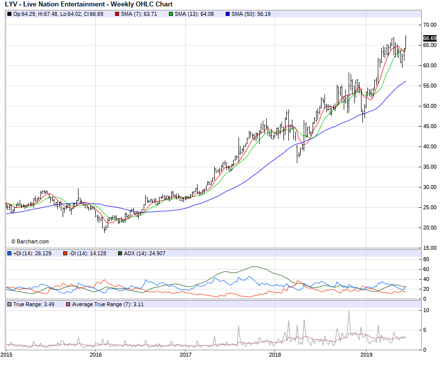This screenshot has height=370, width=442.
Task: Click the 20.00 price axis label
Action: 430,228
